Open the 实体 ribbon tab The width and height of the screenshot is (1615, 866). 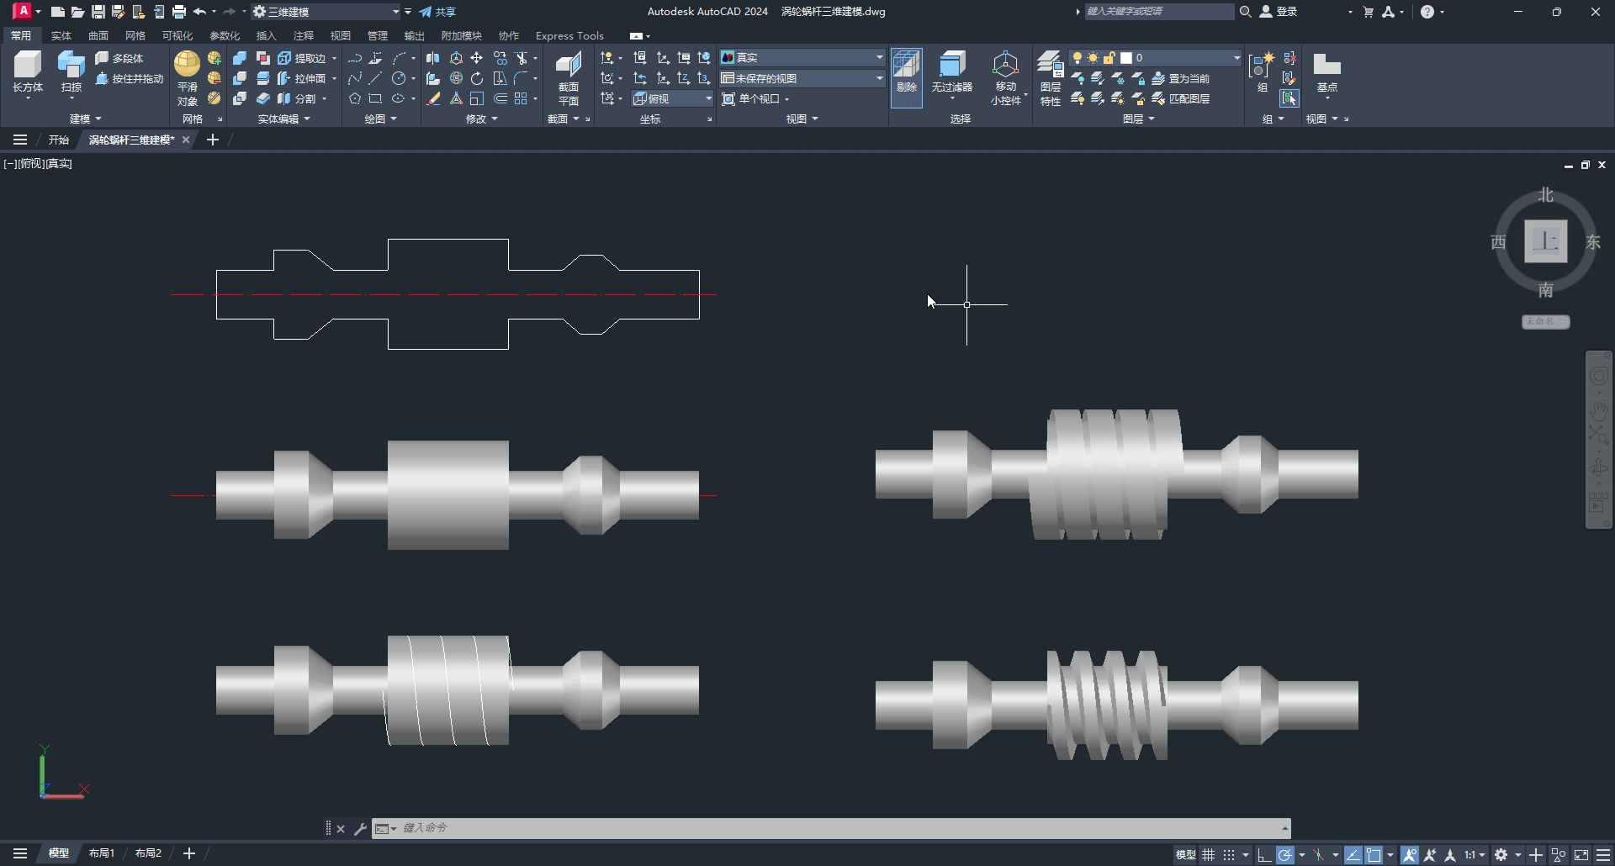coord(61,35)
